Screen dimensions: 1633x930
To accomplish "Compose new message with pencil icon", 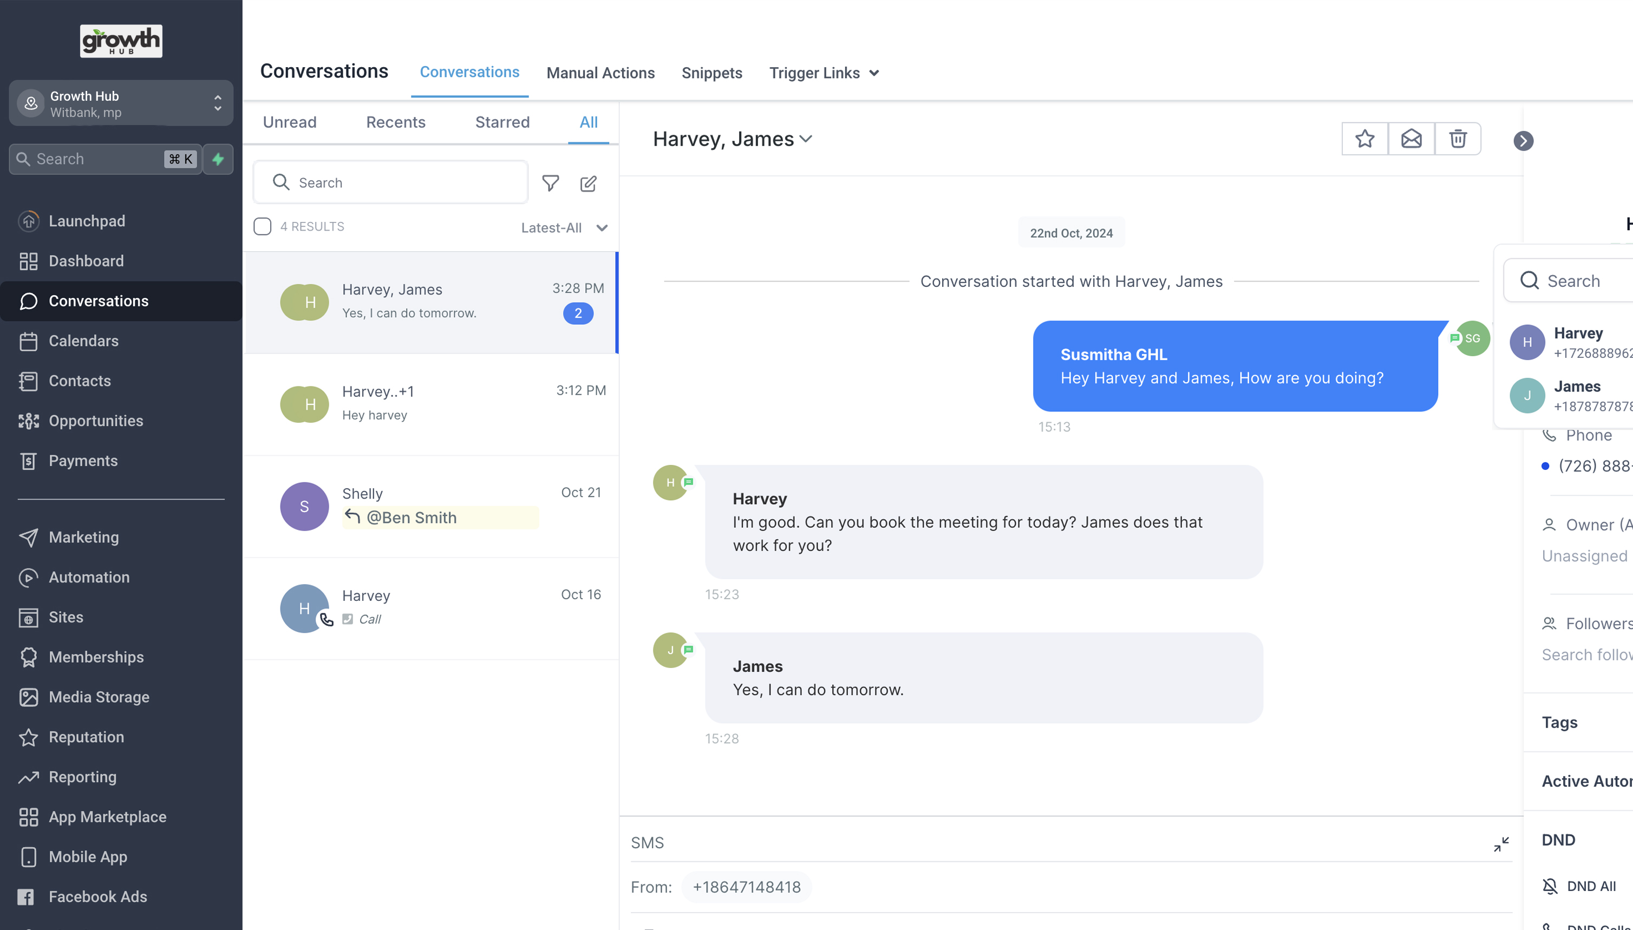I will click(589, 184).
